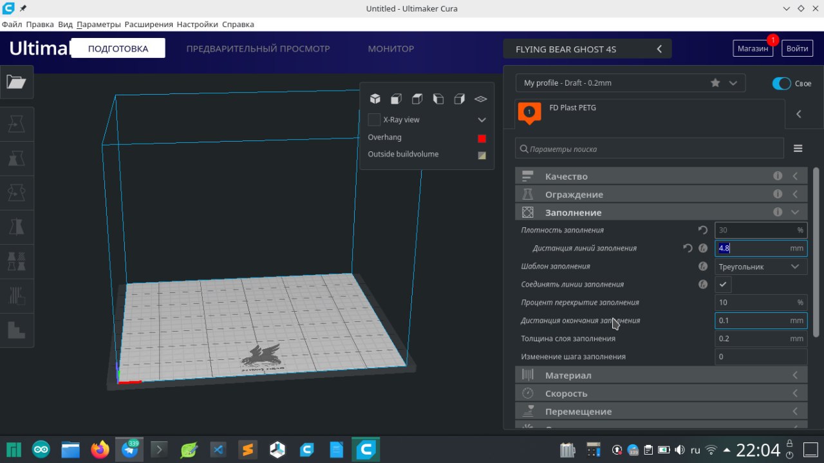The height and width of the screenshot is (463, 824).
Task: Open the Расширения menu
Action: [x=149, y=24]
